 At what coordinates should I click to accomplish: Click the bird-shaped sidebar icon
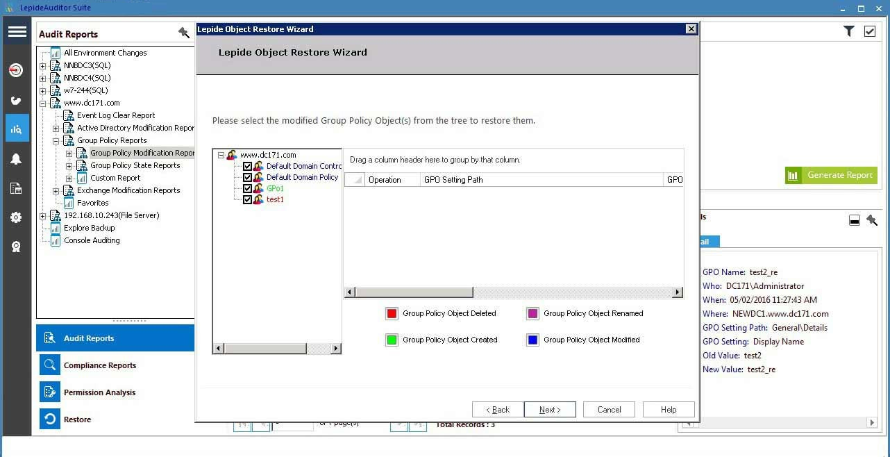coord(16,101)
